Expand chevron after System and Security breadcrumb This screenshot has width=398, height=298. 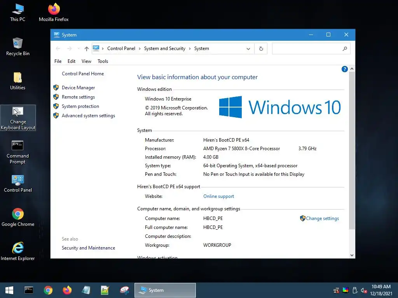[190, 49]
